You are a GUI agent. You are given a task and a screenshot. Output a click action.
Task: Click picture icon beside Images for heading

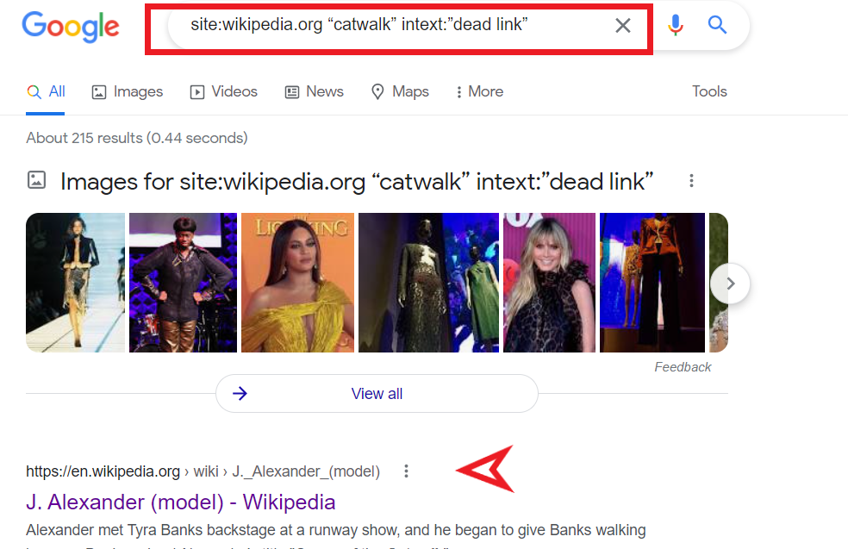[x=37, y=180]
